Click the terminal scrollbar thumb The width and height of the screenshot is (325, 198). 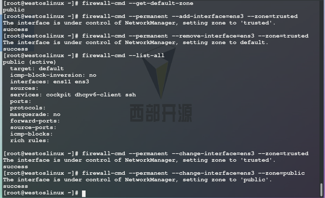321,190
